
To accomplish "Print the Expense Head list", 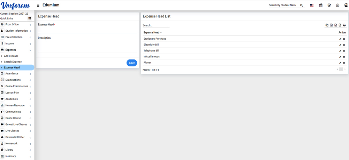I will [344, 25].
